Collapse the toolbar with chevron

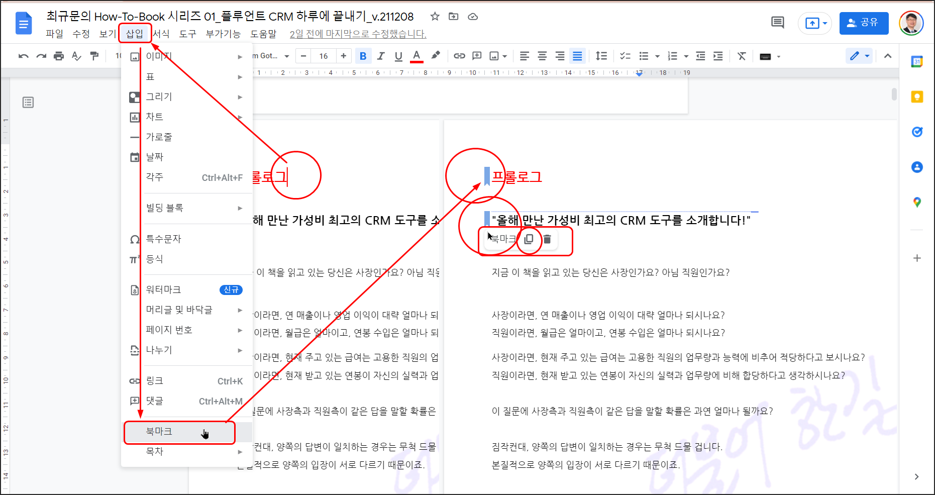point(888,56)
